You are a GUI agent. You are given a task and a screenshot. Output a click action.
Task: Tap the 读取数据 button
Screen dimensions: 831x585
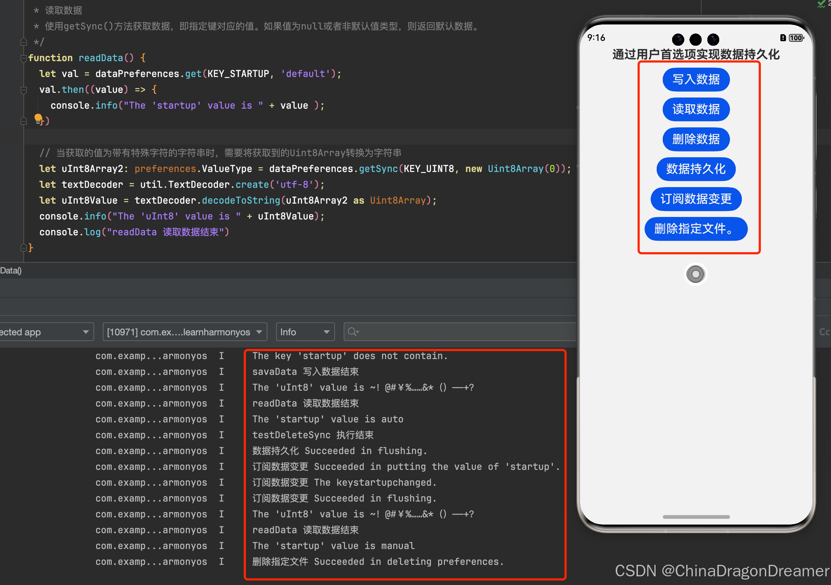695,109
